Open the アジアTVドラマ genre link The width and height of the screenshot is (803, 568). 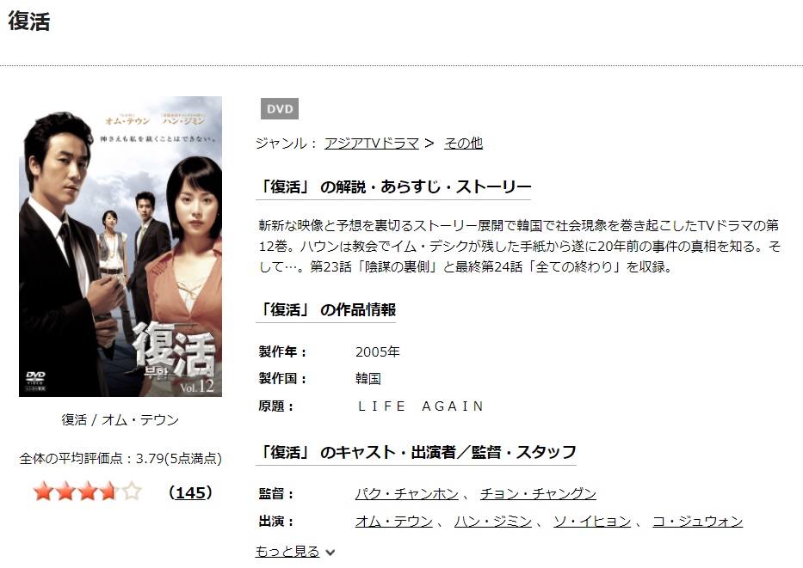point(372,144)
